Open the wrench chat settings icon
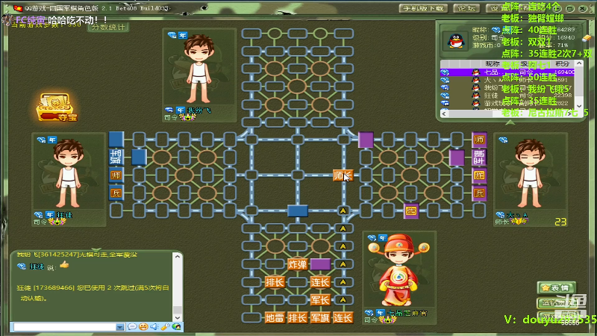 point(165,327)
